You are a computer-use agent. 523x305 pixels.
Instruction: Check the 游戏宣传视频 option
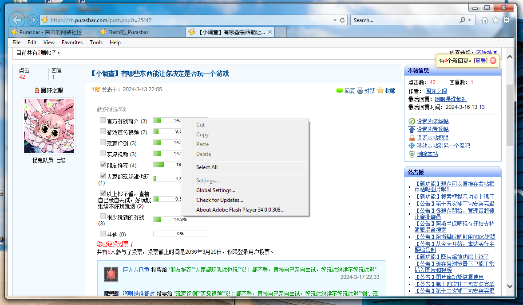[103, 131]
